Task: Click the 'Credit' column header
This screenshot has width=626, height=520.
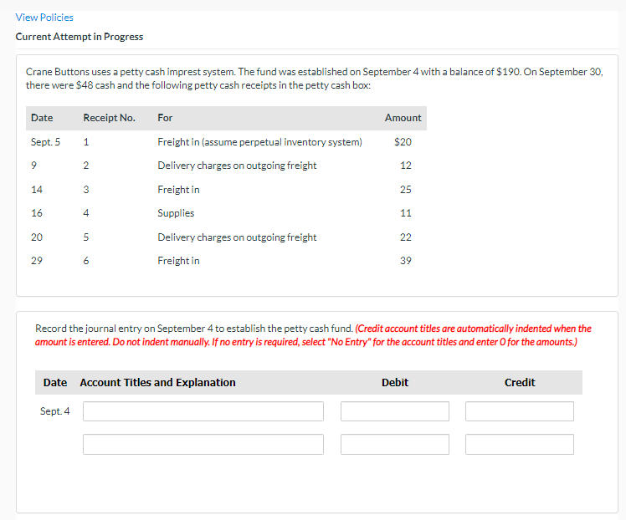Action: pos(520,382)
